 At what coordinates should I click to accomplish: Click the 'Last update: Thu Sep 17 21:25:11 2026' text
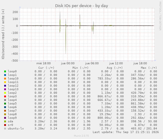coord(126,132)
